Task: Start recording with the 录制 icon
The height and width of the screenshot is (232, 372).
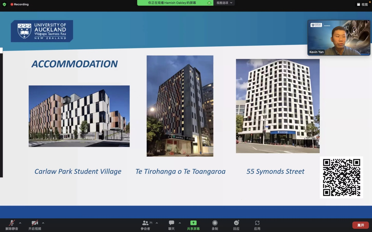Action: [x=215, y=223]
